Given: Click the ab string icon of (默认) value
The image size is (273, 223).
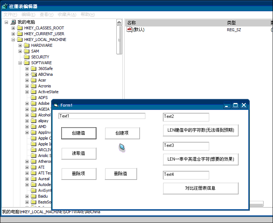Looking at the screenshot, I should (x=129, y=29).
